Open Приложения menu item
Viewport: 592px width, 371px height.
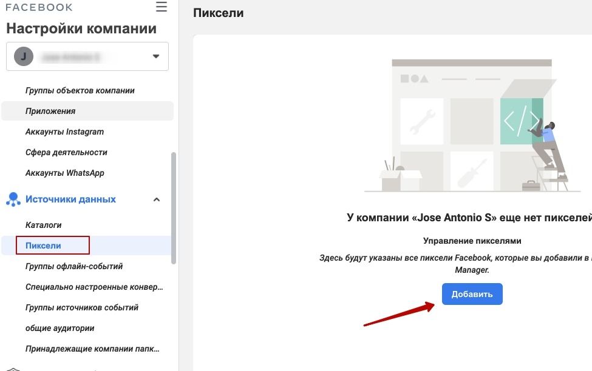[x=50, y=111]
